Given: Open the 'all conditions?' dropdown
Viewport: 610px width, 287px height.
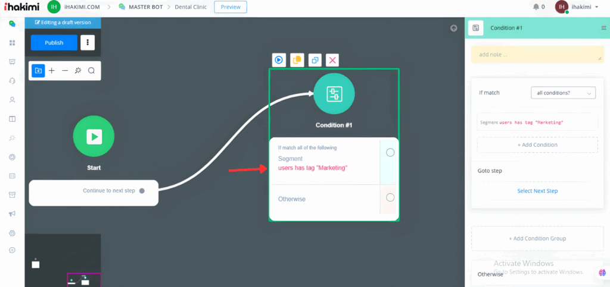Looking at the screenshot, I should pyautogui.click(x=563, y=93).
